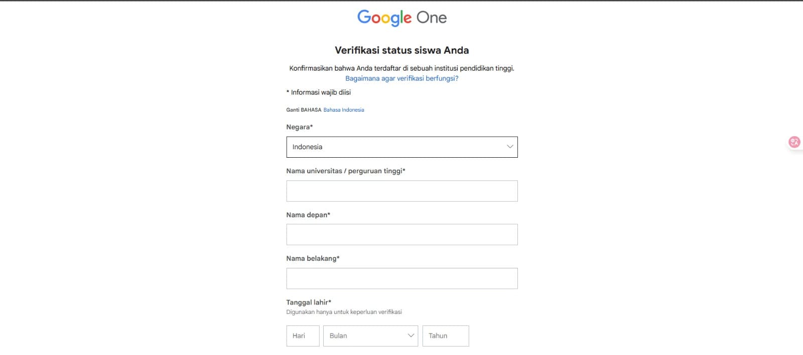Open "Bagaimana agar verifikasi berfungsi?" link
The width and height of the screenshot is (803, 355).
(401, 78)
